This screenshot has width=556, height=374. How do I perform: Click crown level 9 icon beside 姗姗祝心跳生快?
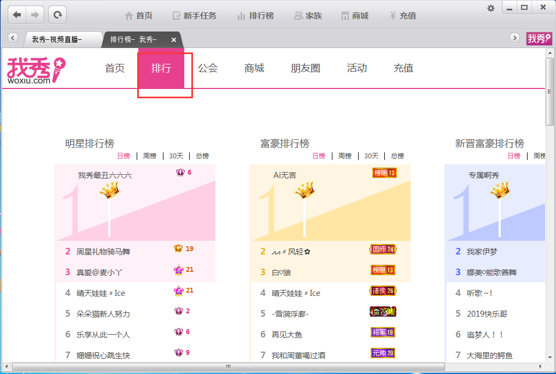pos(179,352)
